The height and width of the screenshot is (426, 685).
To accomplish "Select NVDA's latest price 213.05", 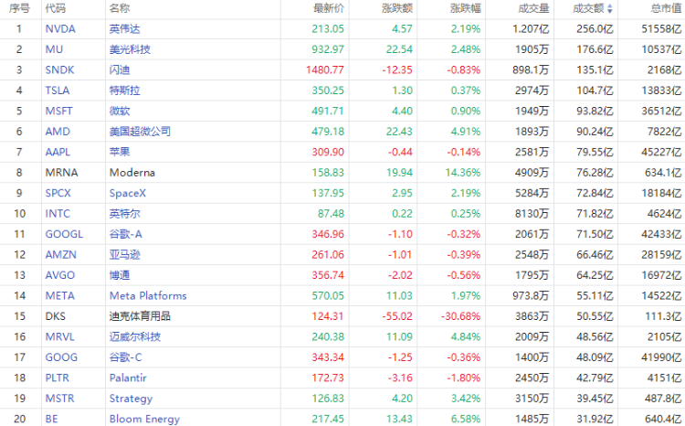I will pos(328,29).
